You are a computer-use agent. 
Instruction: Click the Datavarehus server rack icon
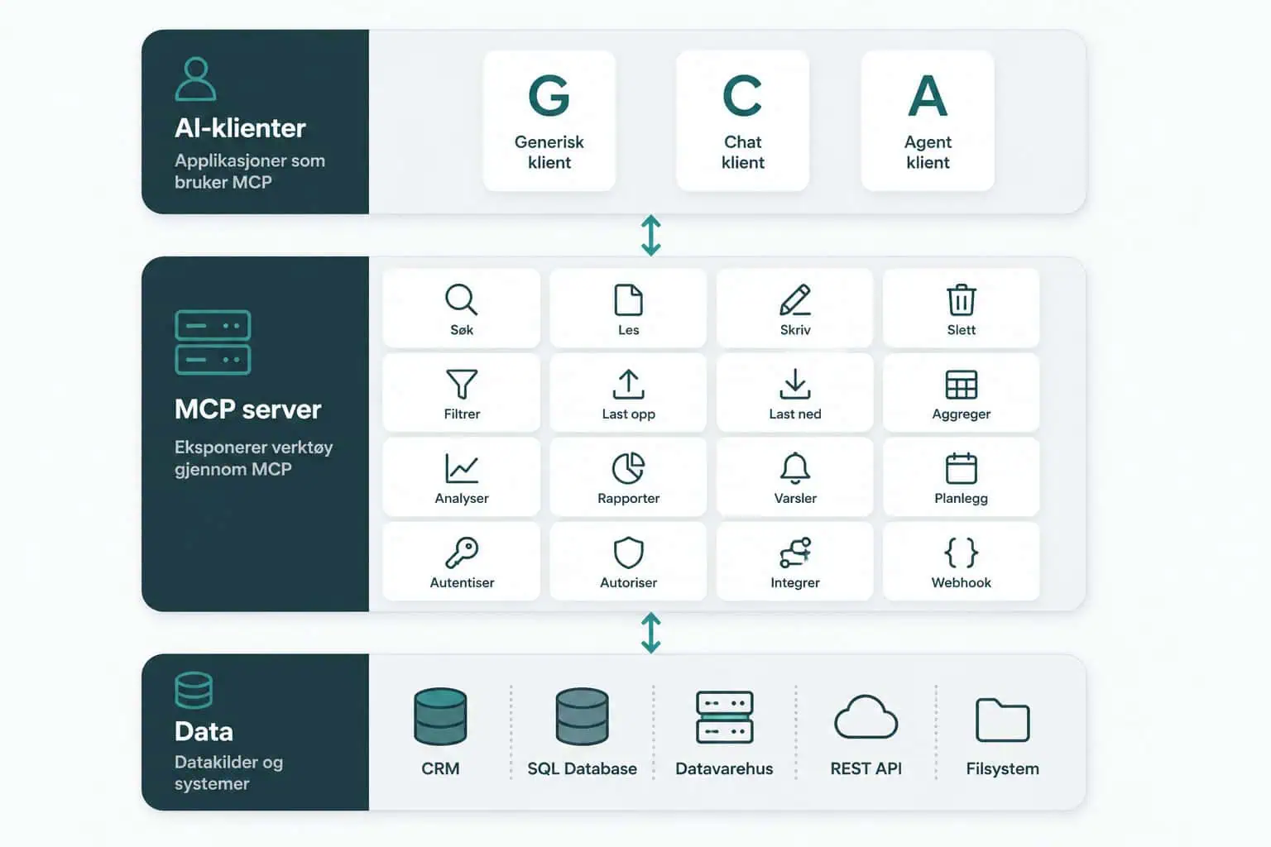point(724,717)
